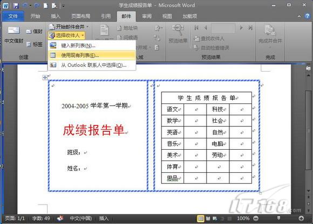The height and width of the screenshot is (224, 313).
Task: Switch to 开始 Home tab
Action: 35,16
